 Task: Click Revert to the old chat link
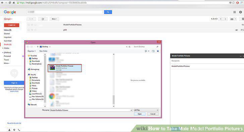point(14,123)
